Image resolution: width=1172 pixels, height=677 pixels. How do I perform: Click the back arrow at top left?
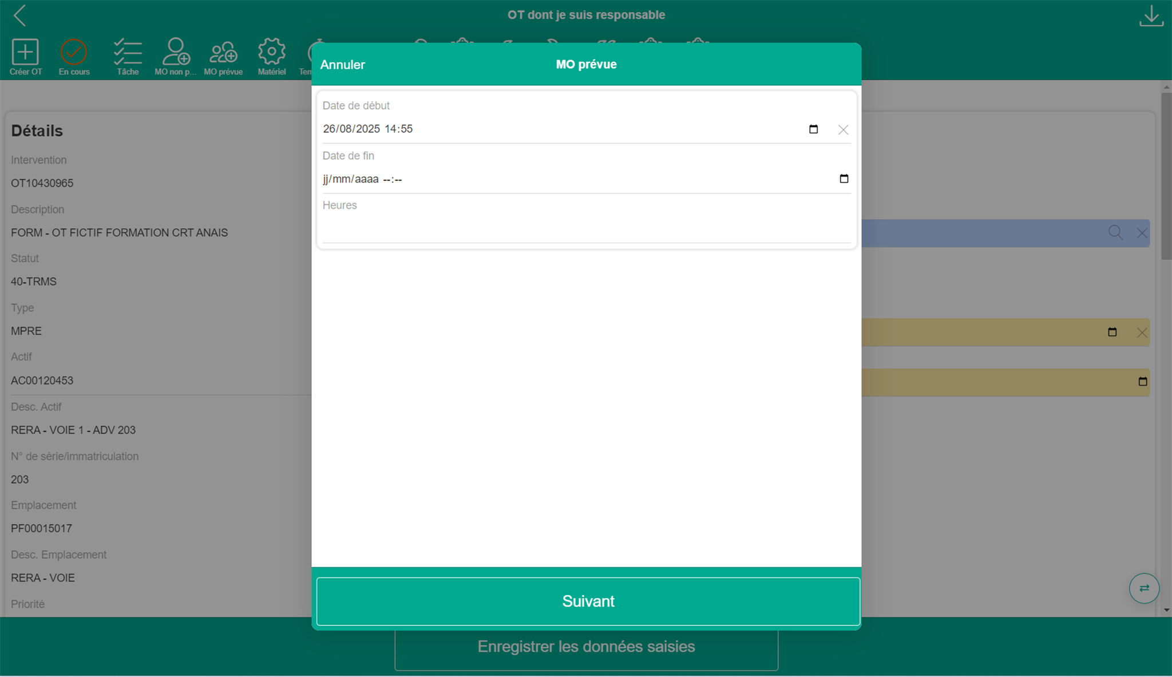pos(20,15)
